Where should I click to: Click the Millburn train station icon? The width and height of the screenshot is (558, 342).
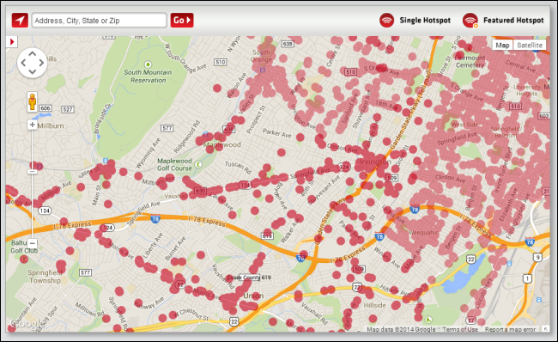tap(105, 161)
